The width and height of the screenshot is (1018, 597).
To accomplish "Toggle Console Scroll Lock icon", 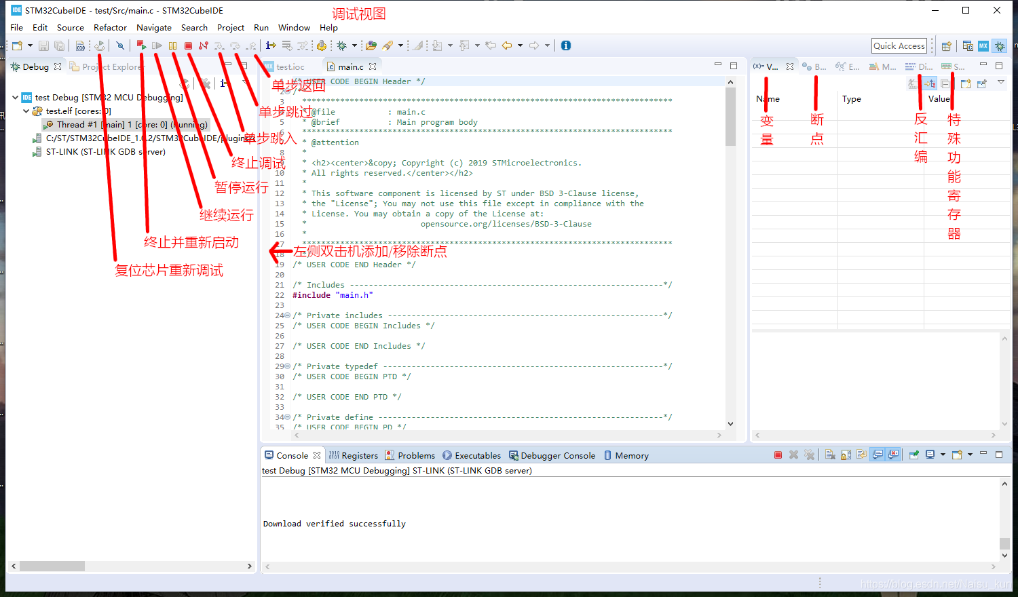I will (846, 455).
